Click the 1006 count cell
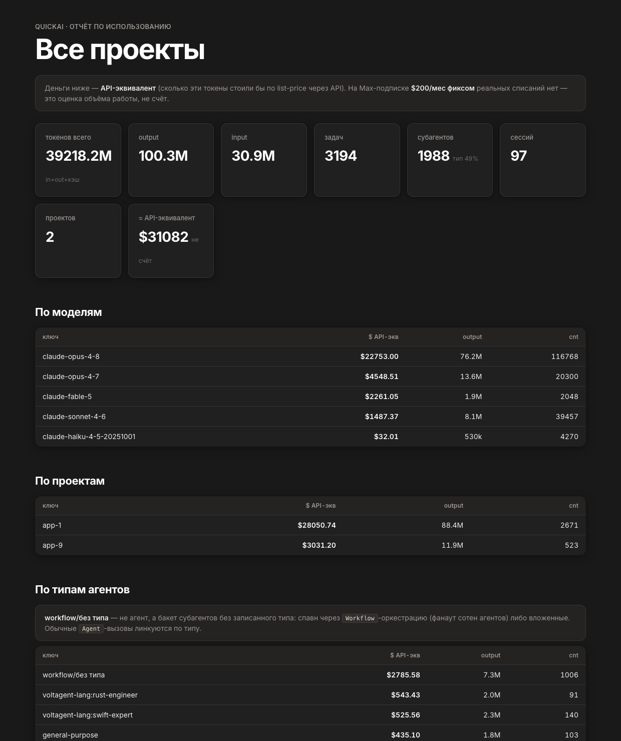 click(569, 675)
